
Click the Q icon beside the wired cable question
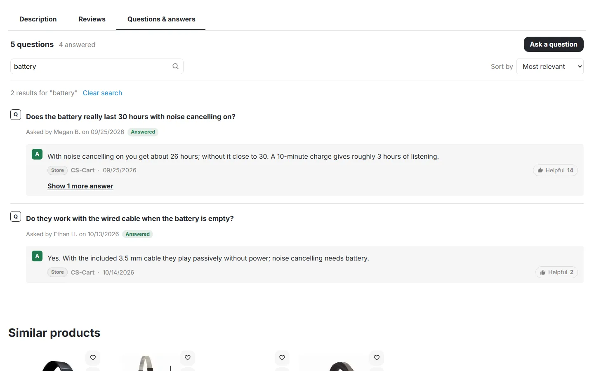(16, 216)
